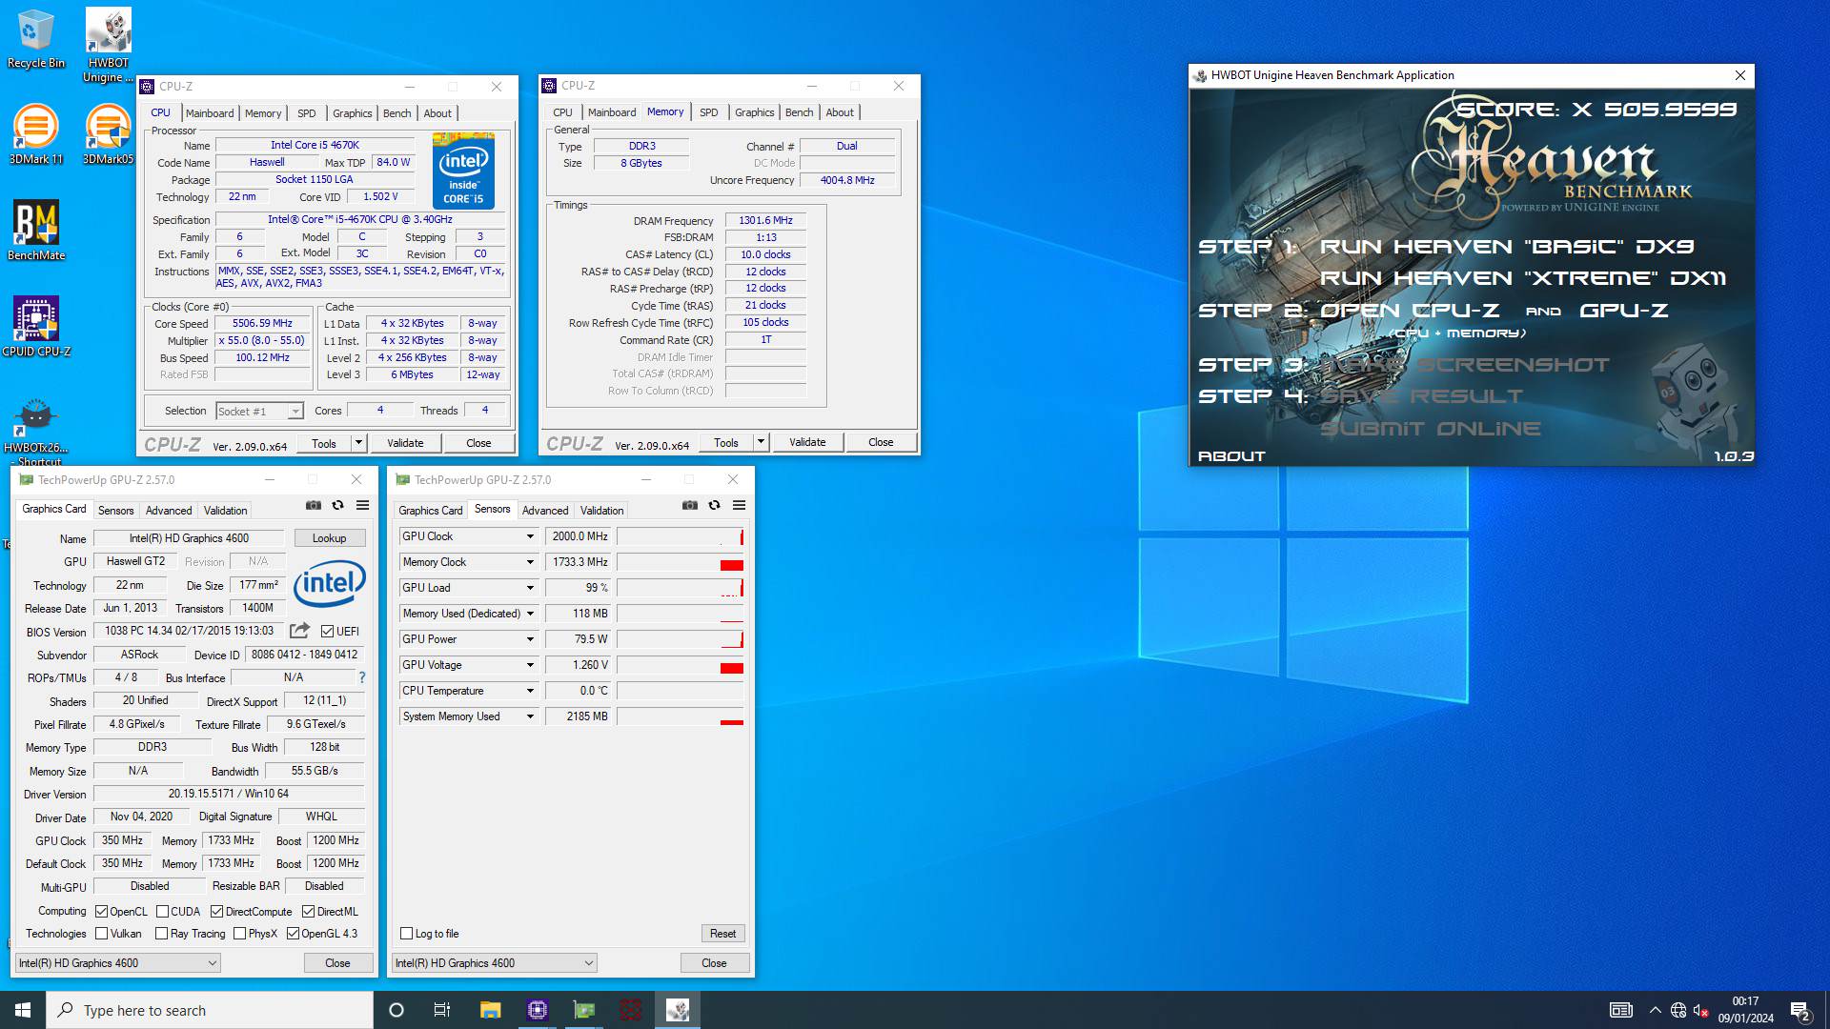
Task: Open the 3DMark05 desktop icon
Action: pos(108,134)
